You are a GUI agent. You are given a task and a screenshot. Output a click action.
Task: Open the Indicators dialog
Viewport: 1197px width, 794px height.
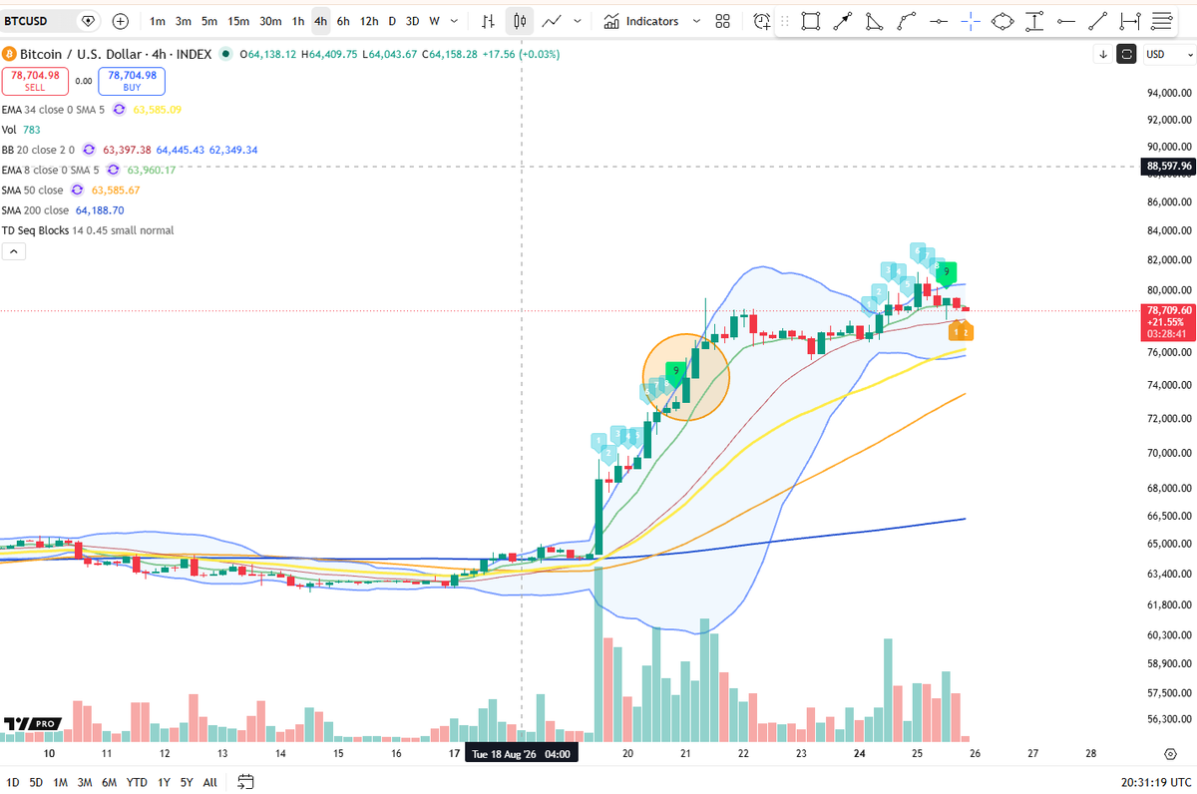pyautogui.click(x=641, y=21)
